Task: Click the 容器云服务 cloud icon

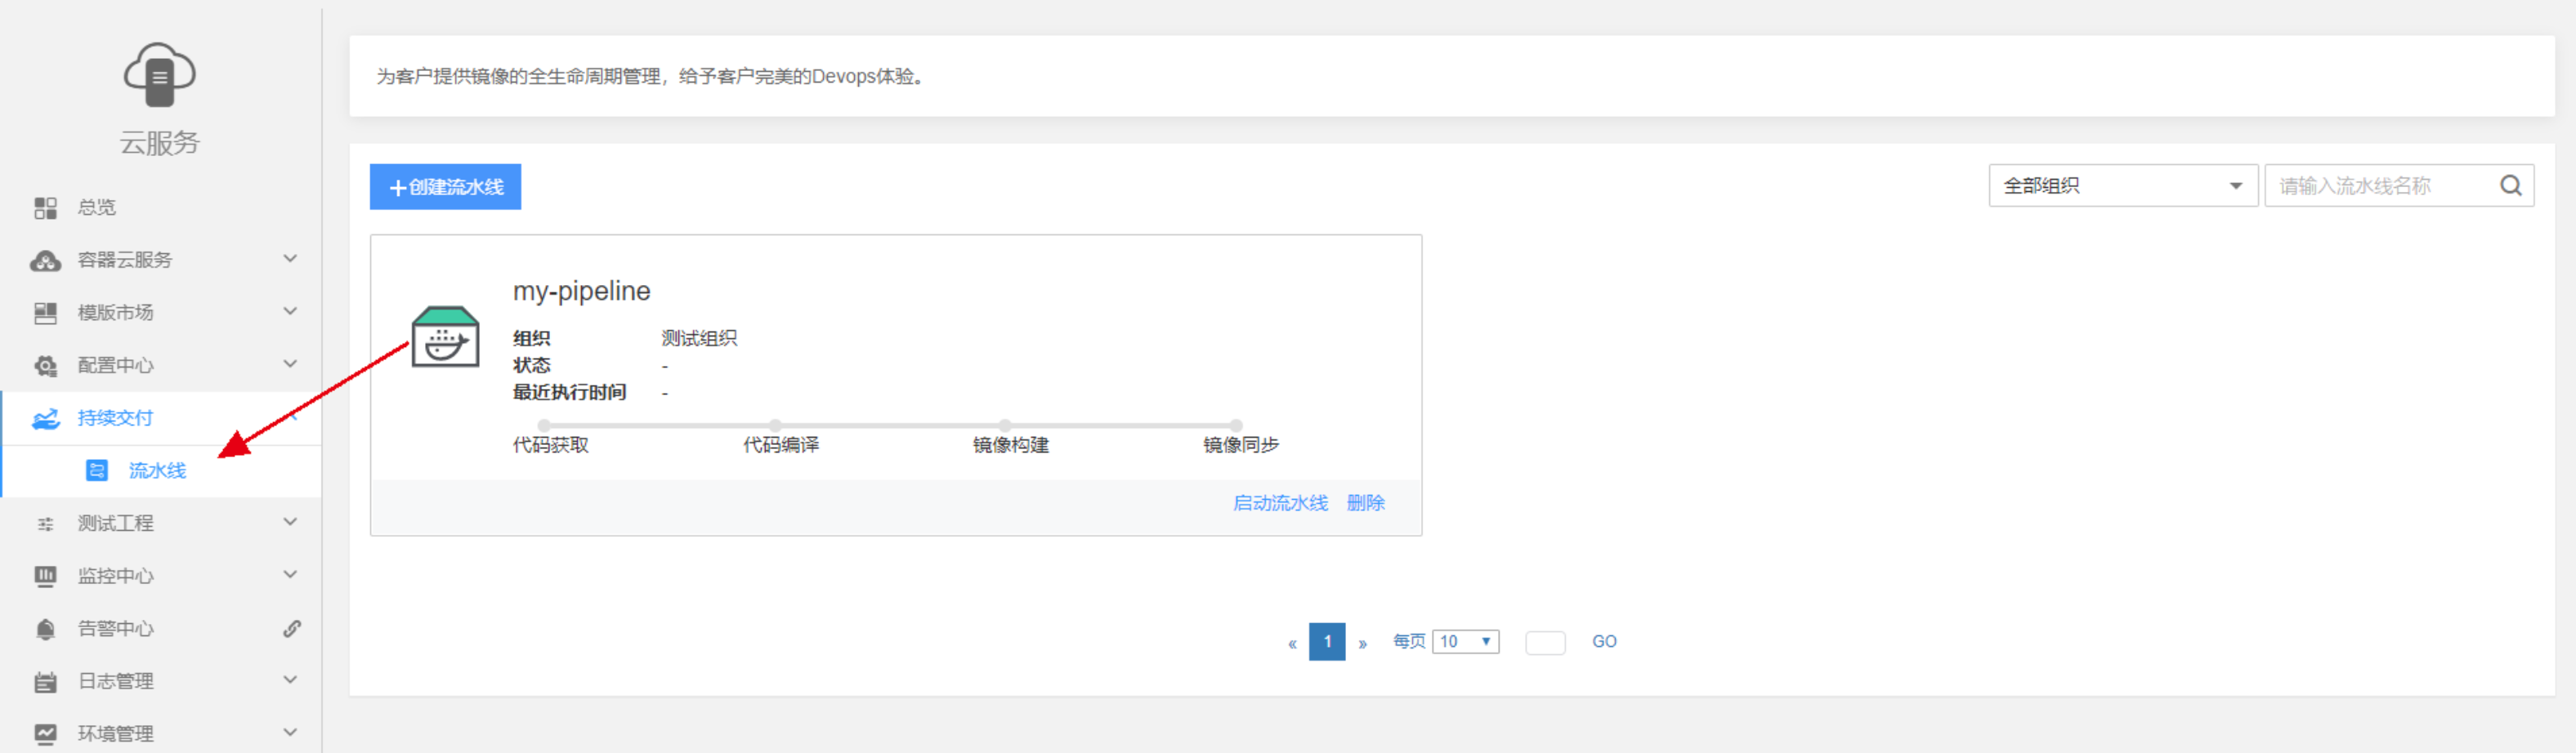Action: pos(45,261)
